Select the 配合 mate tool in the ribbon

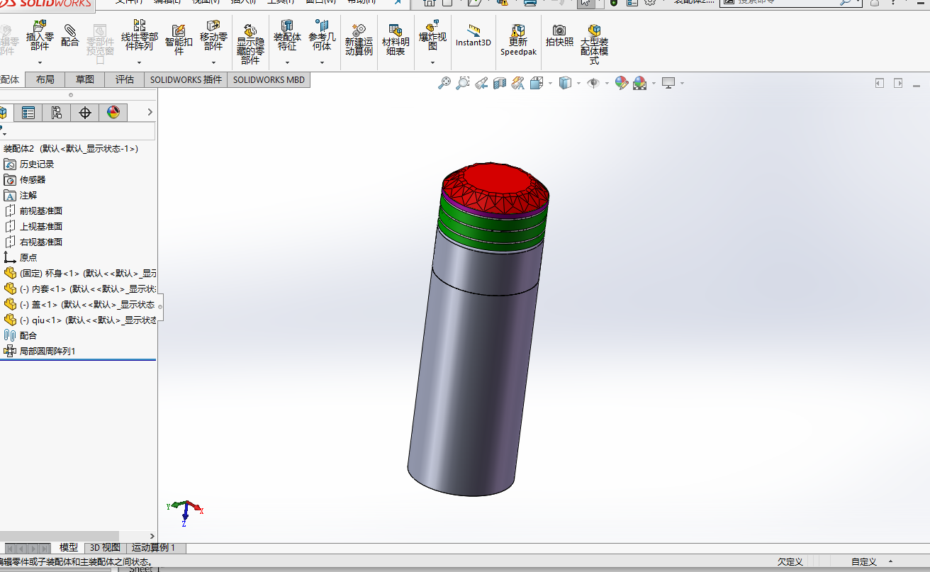pos(70,35)
